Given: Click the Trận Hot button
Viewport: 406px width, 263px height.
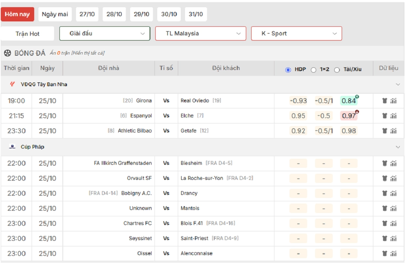Looking at the screenshot, I should (x=27, y=34).
